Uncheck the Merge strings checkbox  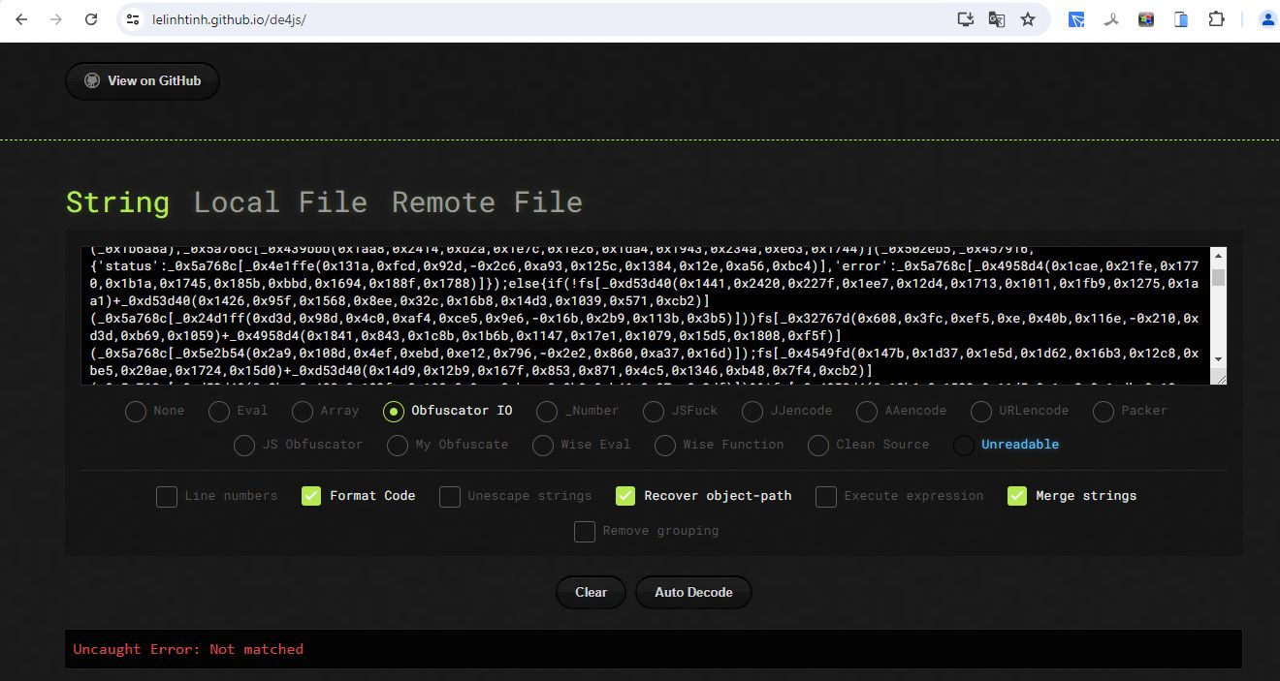click(1017, 496)
